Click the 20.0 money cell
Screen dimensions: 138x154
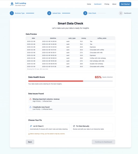coord(82,47)
